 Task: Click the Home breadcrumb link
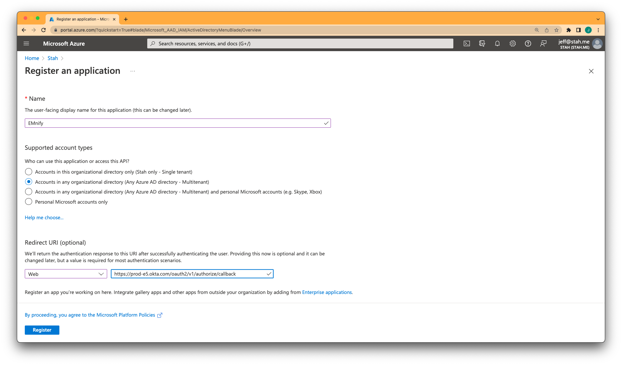coord(32,58)
